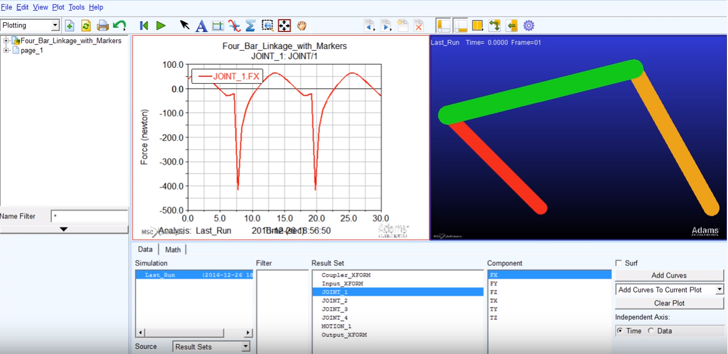Select Coupler_XFORM in Result Set list
728x354 pixels.
(346, 275)
